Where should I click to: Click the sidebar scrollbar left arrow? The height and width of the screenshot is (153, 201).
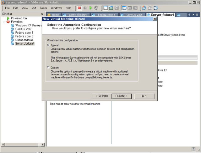click(x=3, y=145)
